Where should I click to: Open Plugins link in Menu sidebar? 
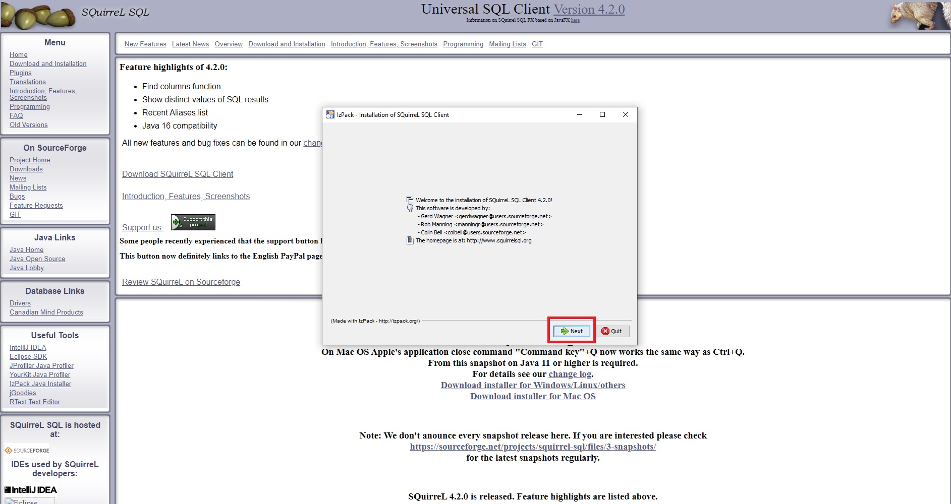[21, 73]
